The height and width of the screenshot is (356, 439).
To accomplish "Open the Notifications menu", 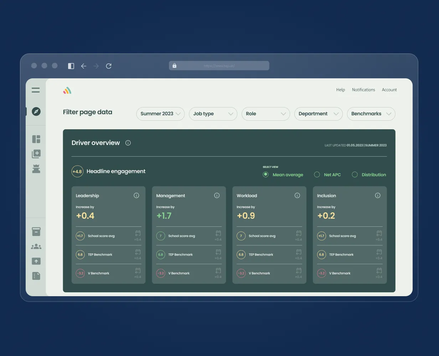I will [363, 90].
